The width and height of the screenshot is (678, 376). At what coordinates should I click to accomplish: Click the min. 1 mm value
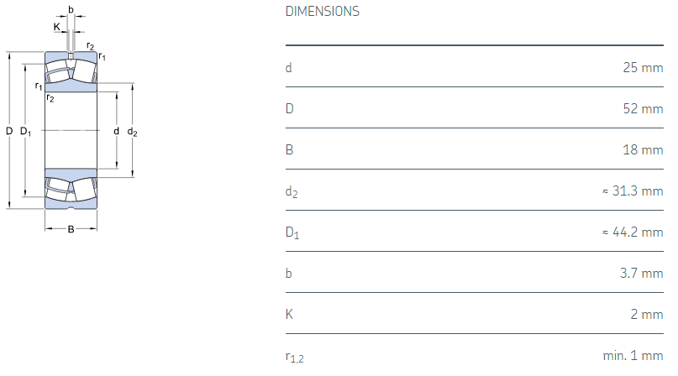click(x=633, y=356)
